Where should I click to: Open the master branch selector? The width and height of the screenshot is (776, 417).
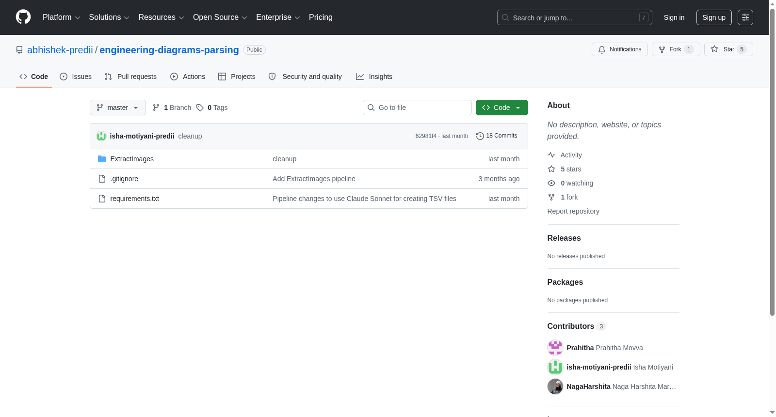[x=118, y=108]
